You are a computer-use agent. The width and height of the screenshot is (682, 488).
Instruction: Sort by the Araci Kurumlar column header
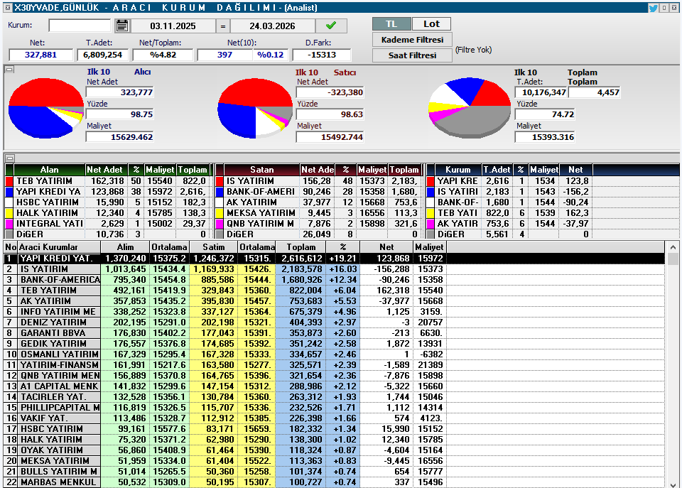[58, 246]
